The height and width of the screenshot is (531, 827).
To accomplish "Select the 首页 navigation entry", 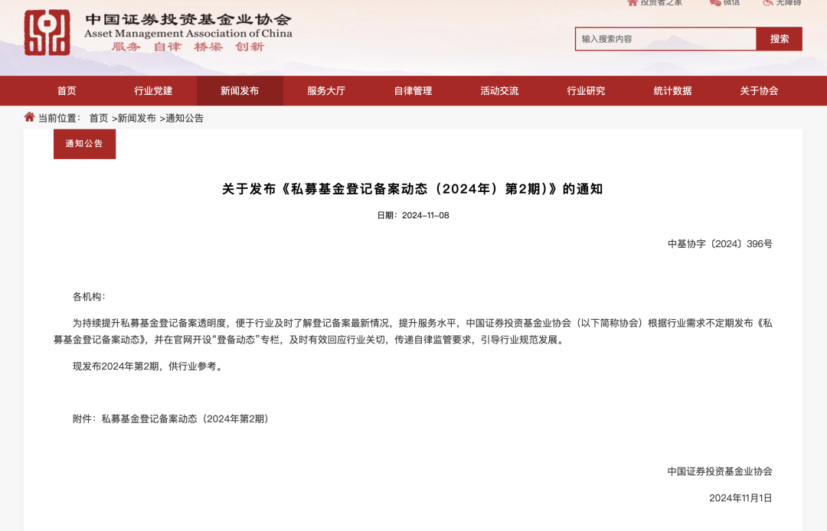I will pyautogui.click(x=66, y=90).
